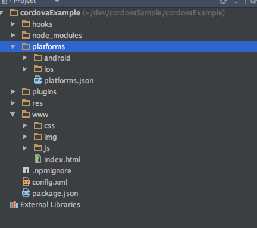257x228 pixels.
Task: Expand the plugins folder
Action: click(x=13, y=92)
